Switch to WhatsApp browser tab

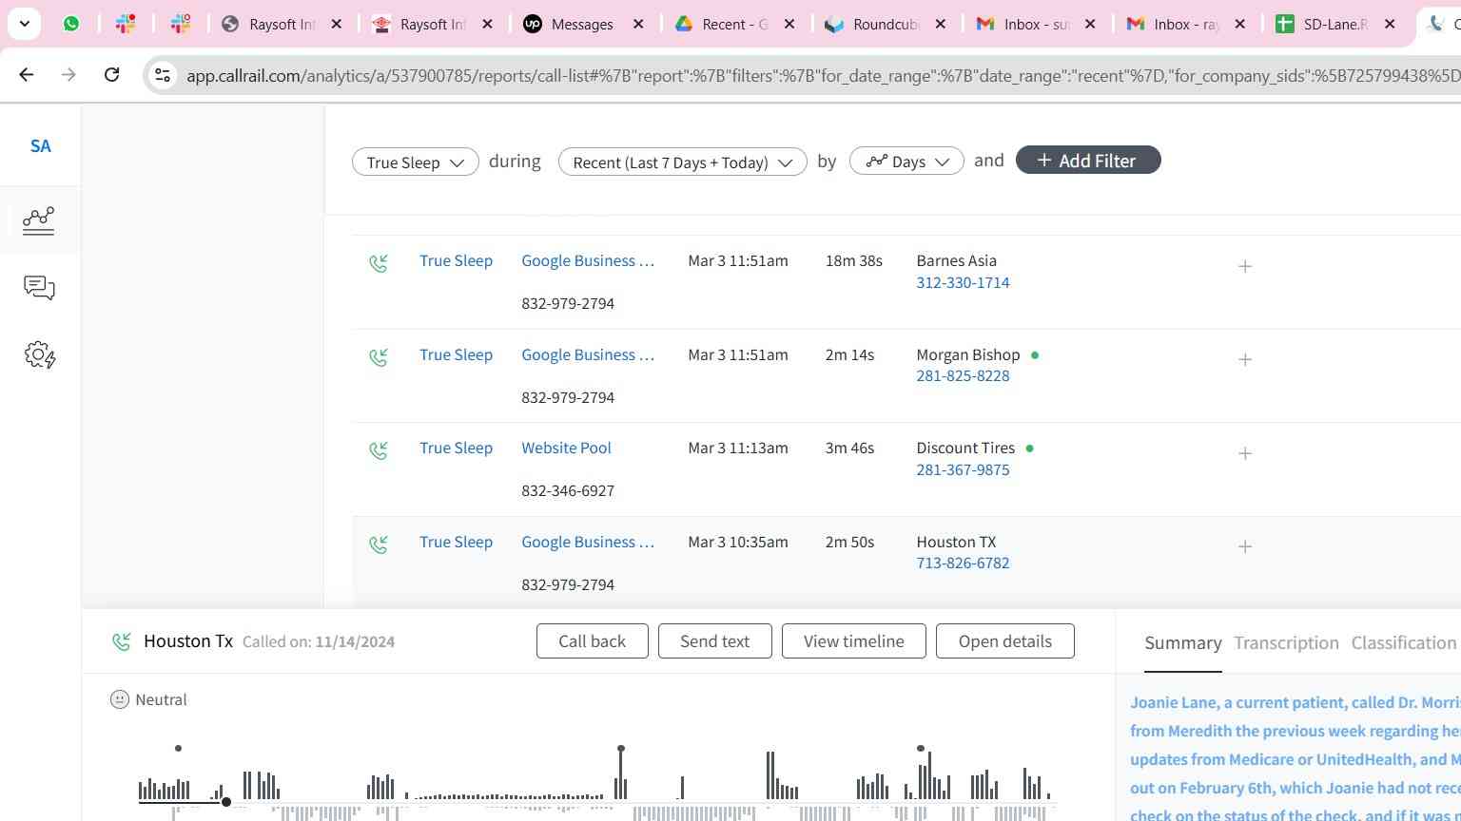tap(71, 24)
